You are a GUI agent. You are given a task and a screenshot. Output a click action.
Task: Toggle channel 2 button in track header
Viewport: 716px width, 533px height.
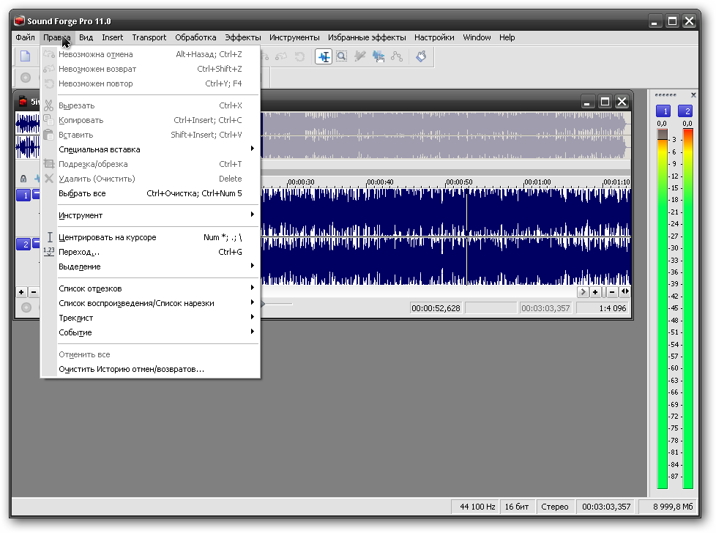click(24, 244)
